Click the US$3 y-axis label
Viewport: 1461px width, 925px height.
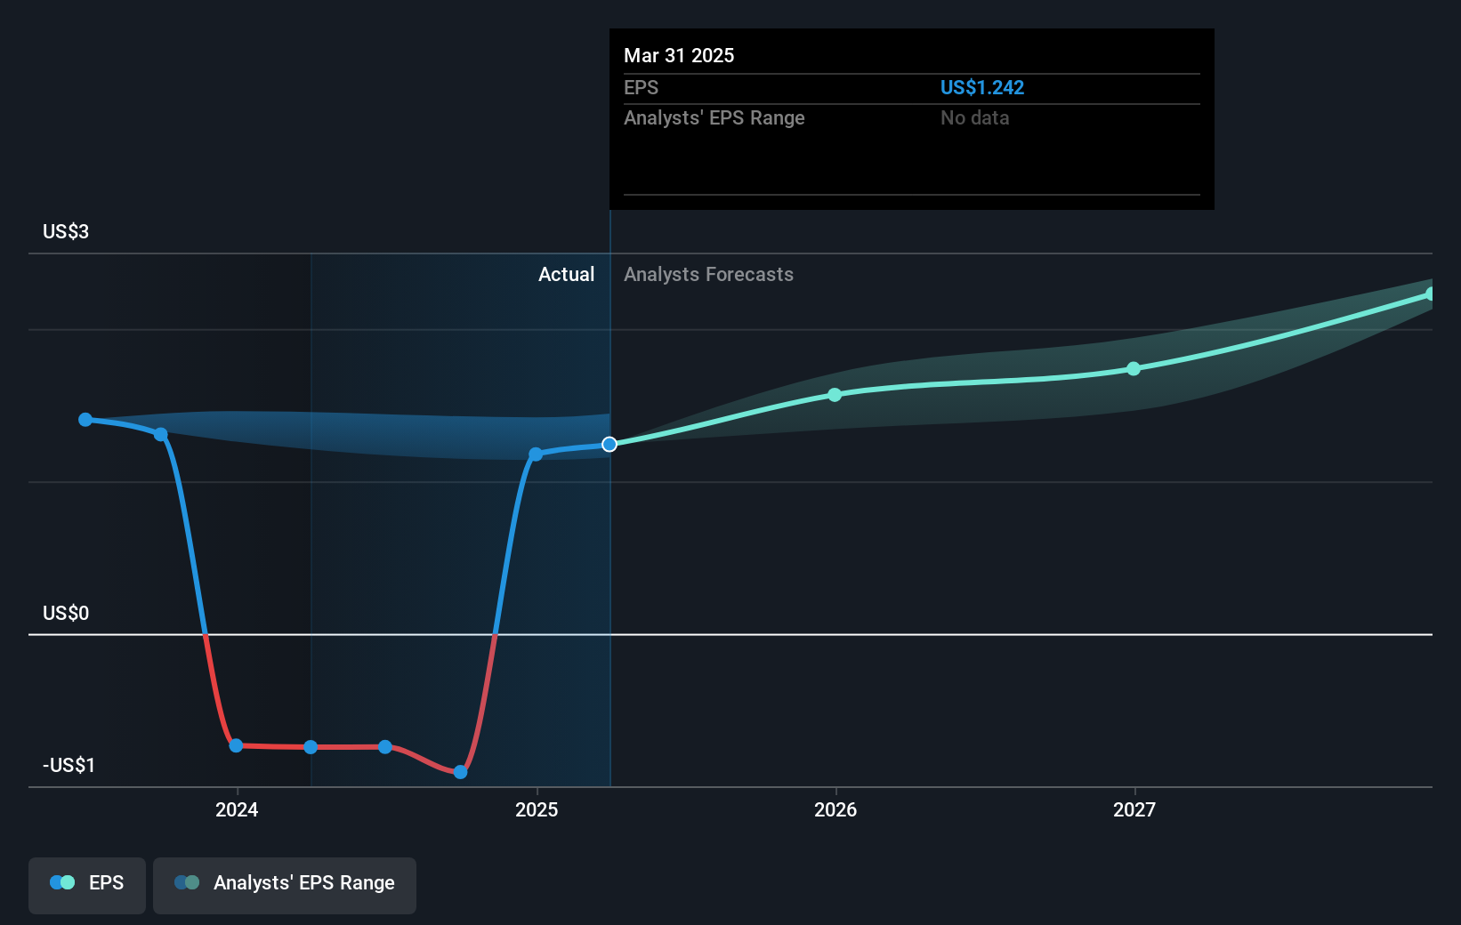(66, 232)
